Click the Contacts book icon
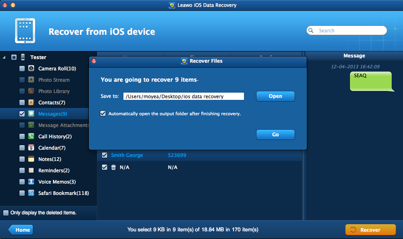Viewport: 403px width, 239px height. [x=31, y=102]
